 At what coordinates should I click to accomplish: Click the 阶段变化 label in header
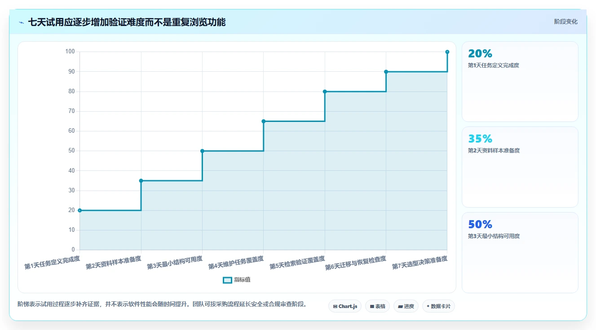pos(566,22)
